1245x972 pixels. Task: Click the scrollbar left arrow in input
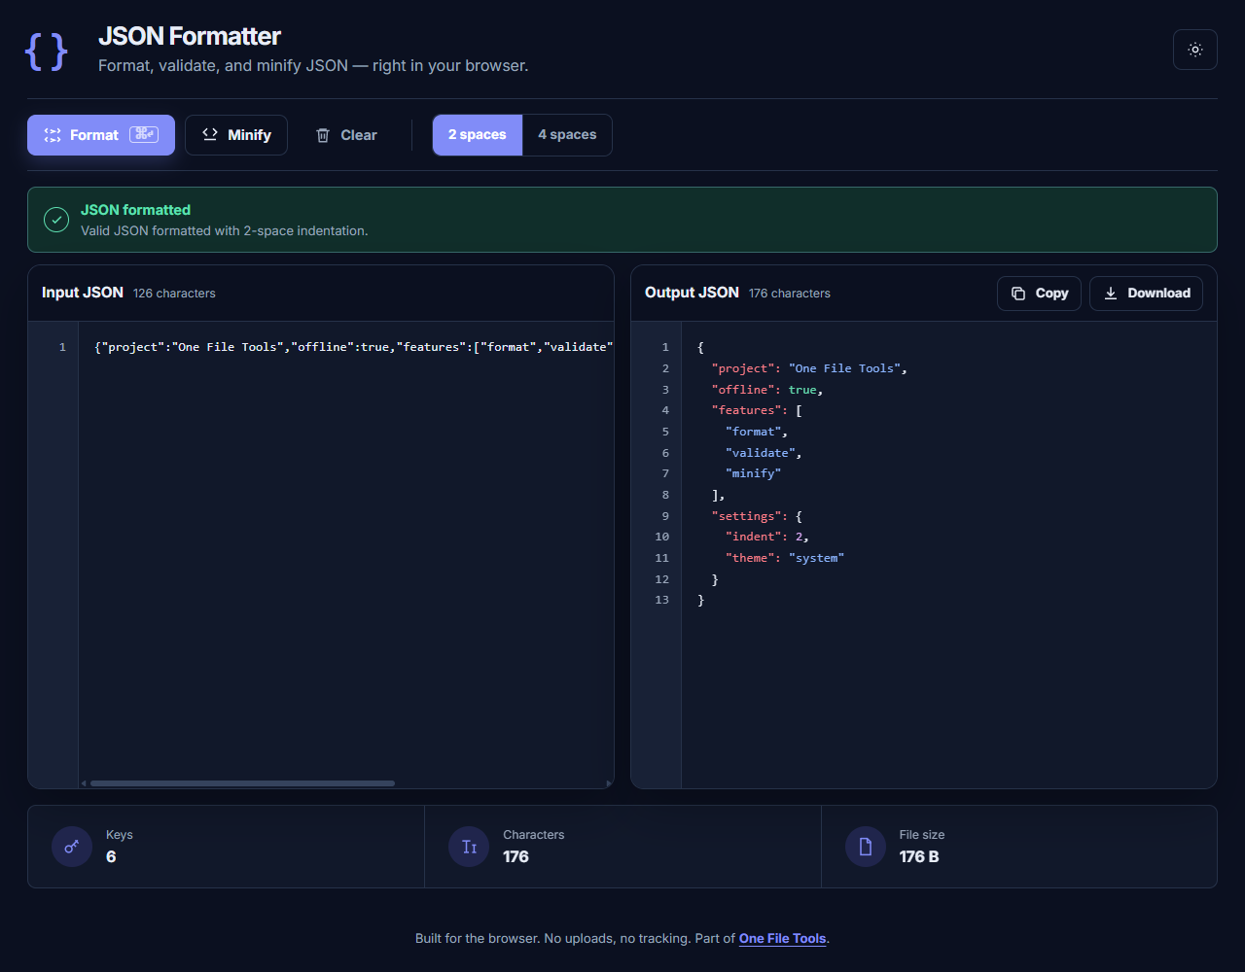pos(84,783)
